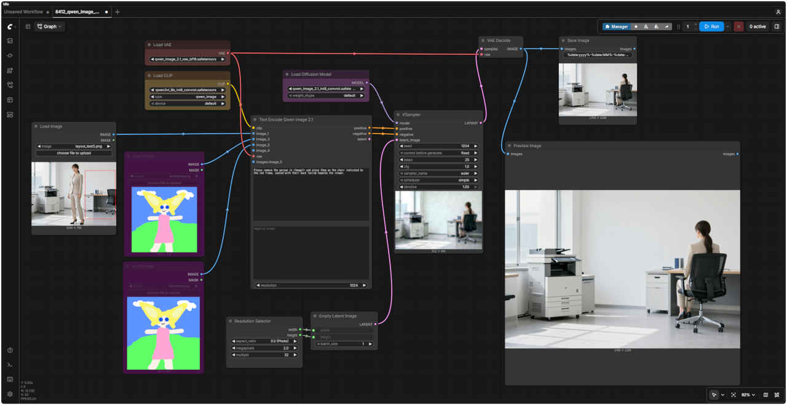Open the control before generate dropdown in KSampler
This screenshot has height=405, width=787.
(438, 153)
